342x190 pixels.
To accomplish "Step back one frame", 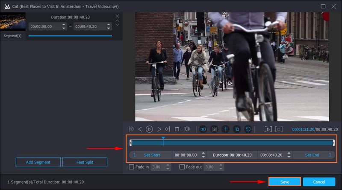I will tap(140, 129).
